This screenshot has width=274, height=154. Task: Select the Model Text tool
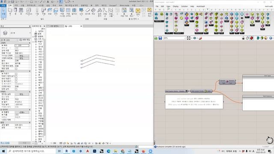99,12
